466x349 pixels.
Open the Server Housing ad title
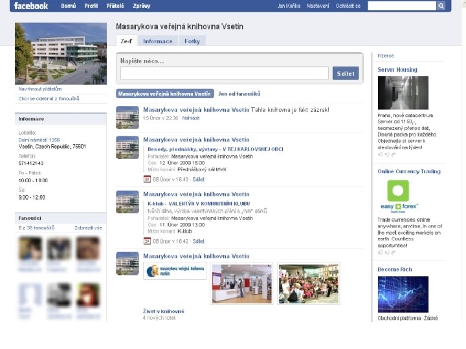tap(397, 70)
